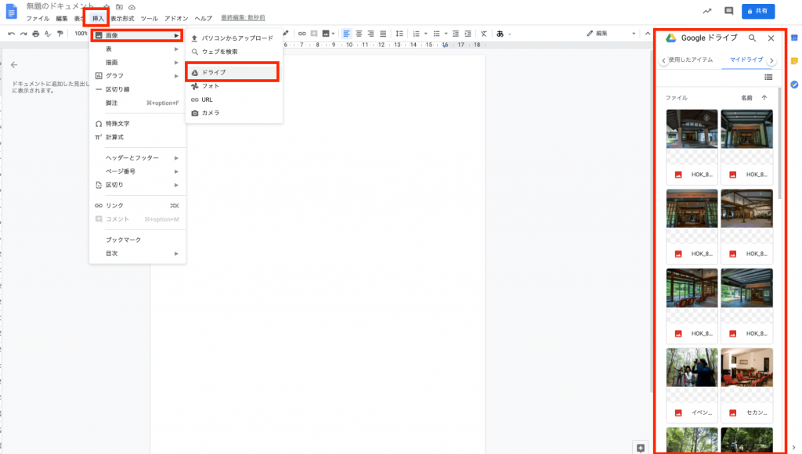Choose URL image option
Screen dimensions: 802x454
(233, 99)
